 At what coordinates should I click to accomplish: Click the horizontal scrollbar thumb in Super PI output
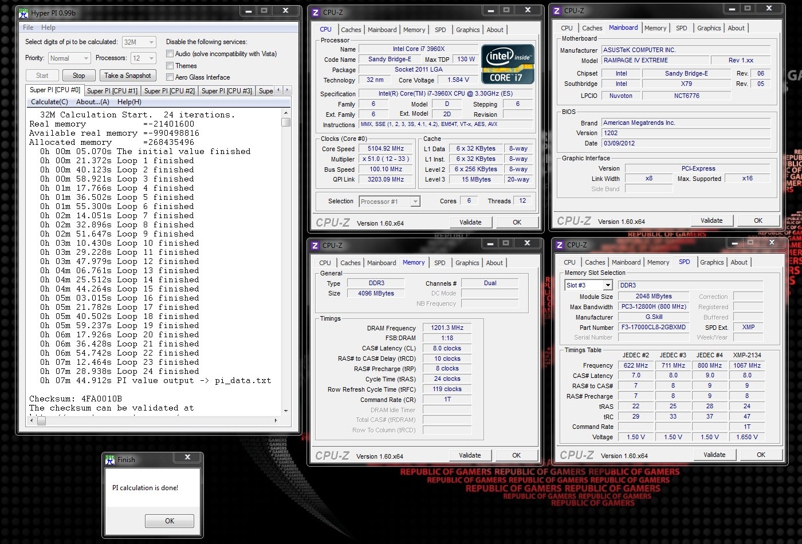click(x=41, y=420)
